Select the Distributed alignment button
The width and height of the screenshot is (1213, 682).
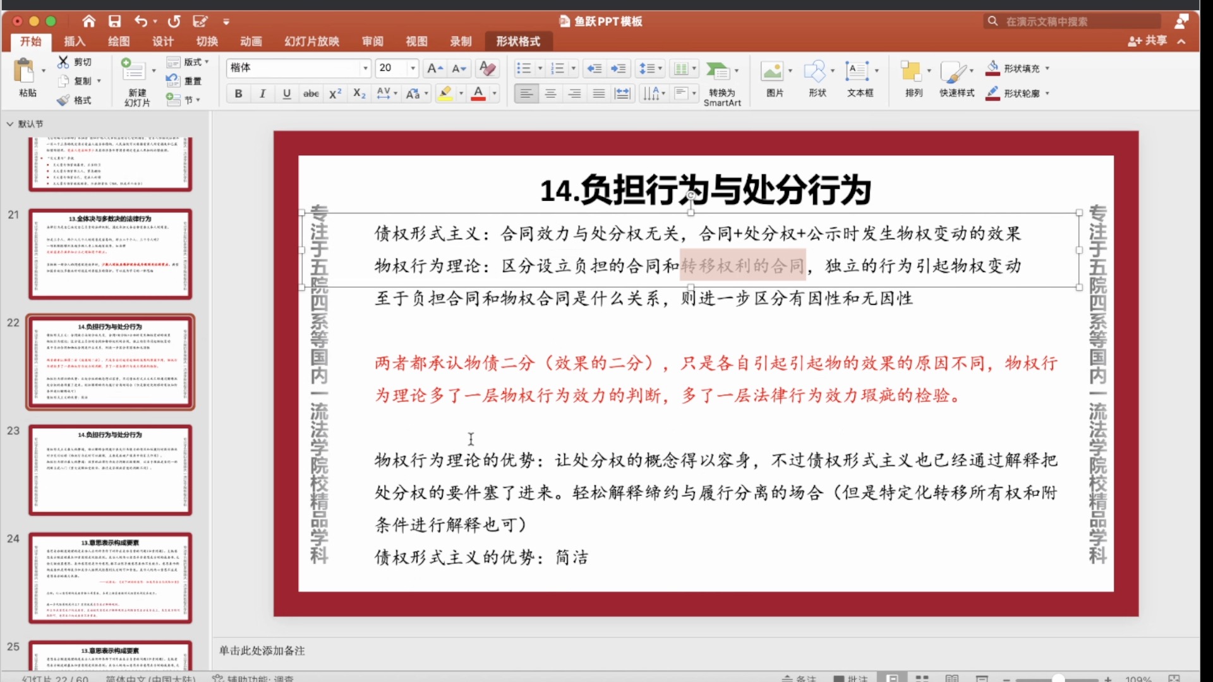[x=623, y=93]
